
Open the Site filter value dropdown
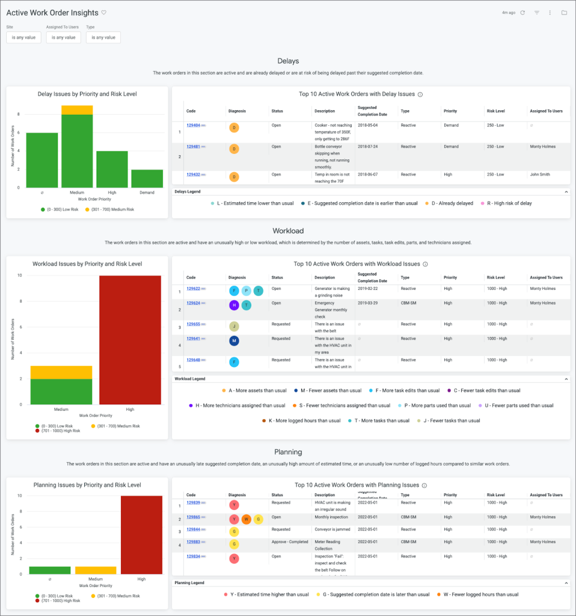(x=23, y=37)
